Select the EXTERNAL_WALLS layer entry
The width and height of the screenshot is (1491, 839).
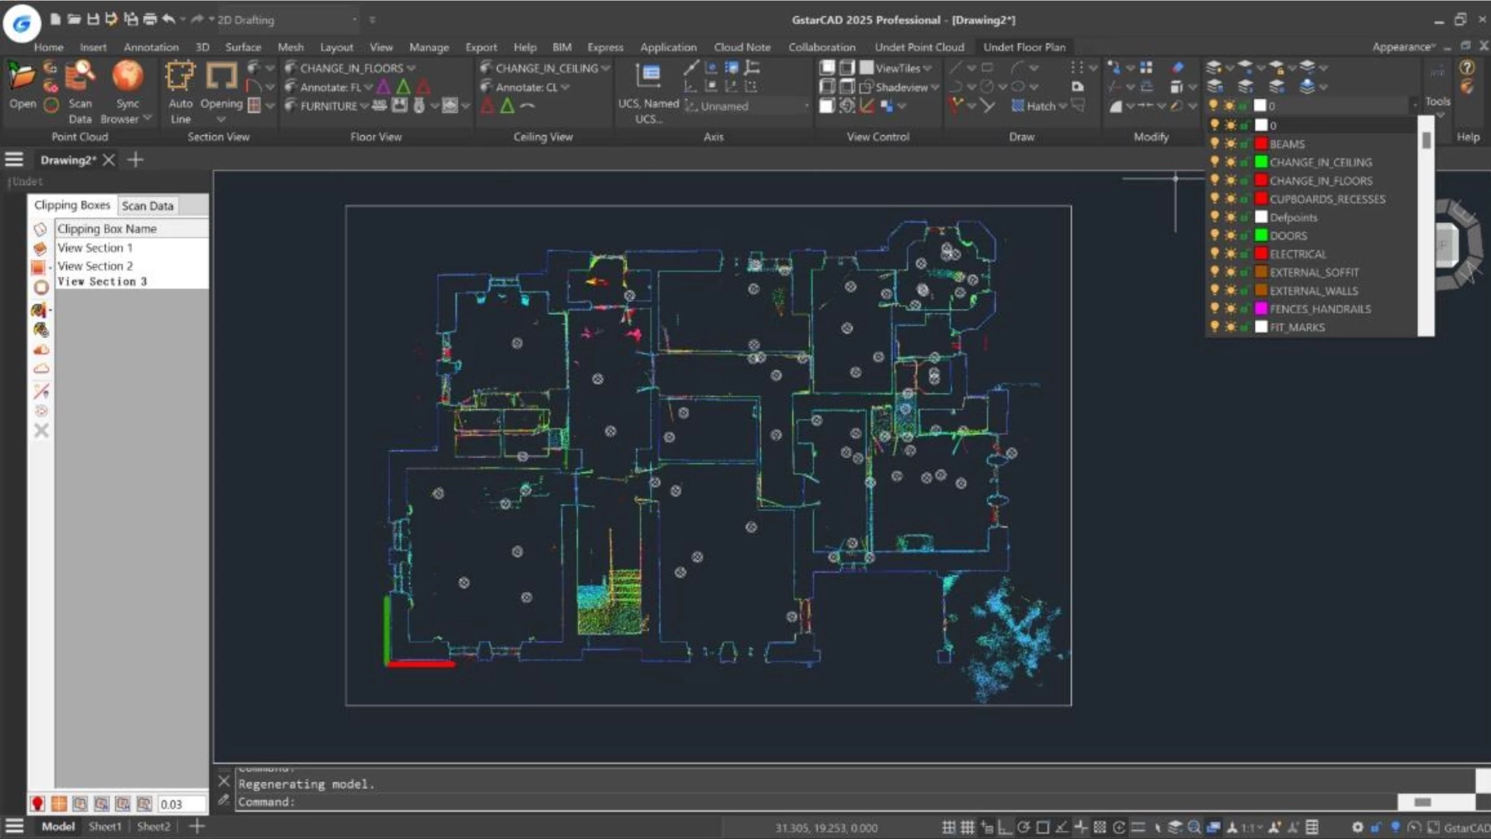click(1313, 291)
